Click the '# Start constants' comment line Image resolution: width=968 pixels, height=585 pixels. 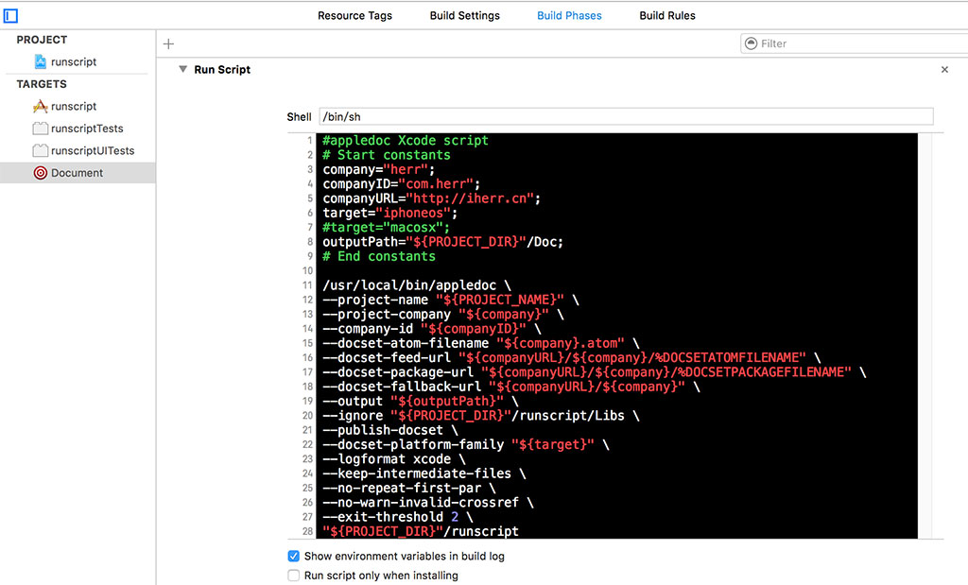[x=387, y=155]
